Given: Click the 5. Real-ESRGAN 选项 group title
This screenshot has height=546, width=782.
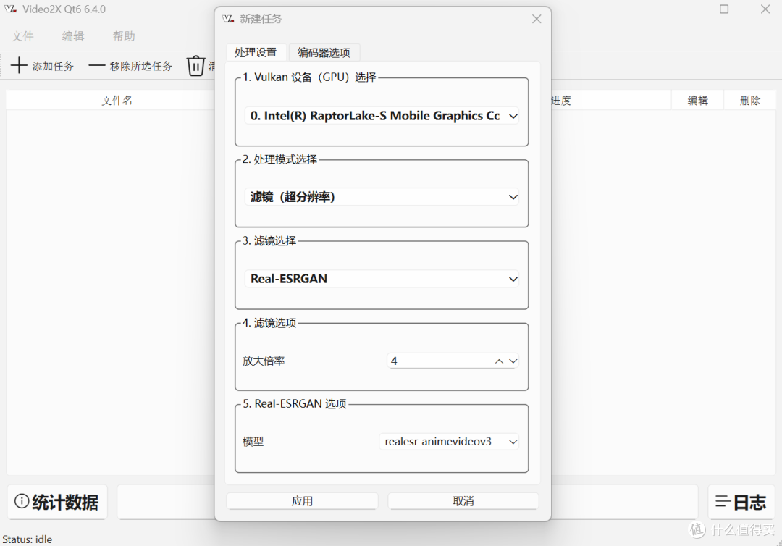Looking at the screenshot, I should pyautogui.click(x=294, y=403).
